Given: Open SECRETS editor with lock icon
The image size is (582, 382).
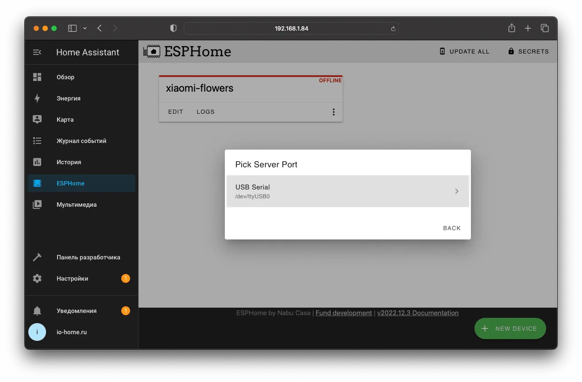Looking at the screenshot, I should coord(528,51).
